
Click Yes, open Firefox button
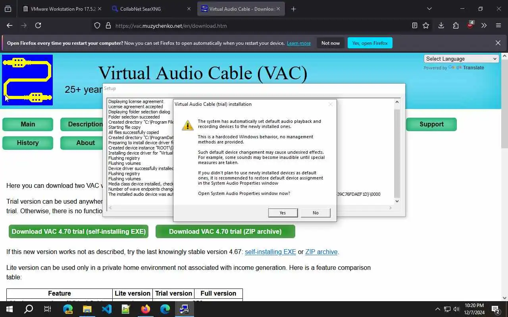[370, 43]
